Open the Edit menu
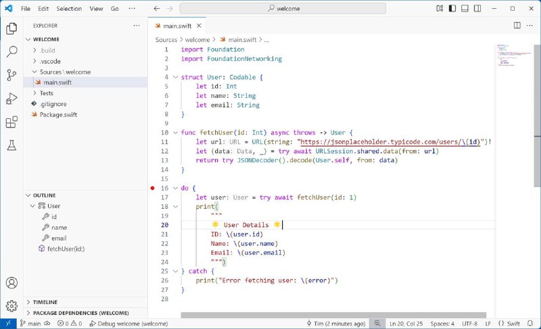 click(x=43, y=9)
